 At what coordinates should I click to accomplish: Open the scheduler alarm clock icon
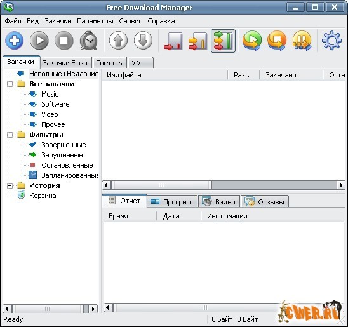click(89, 41)
